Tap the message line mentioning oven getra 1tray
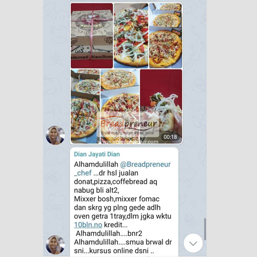 122,216
